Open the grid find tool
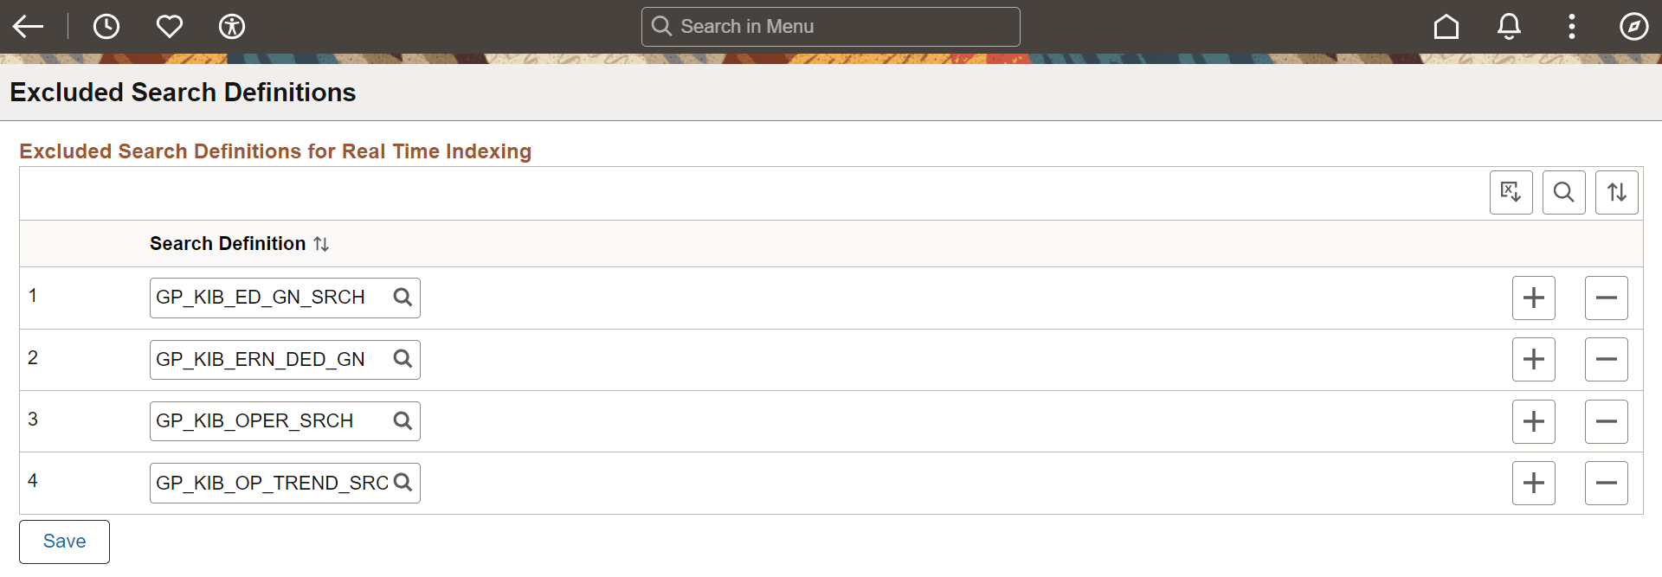The image size is (1662, 577). pos(1564,192)
